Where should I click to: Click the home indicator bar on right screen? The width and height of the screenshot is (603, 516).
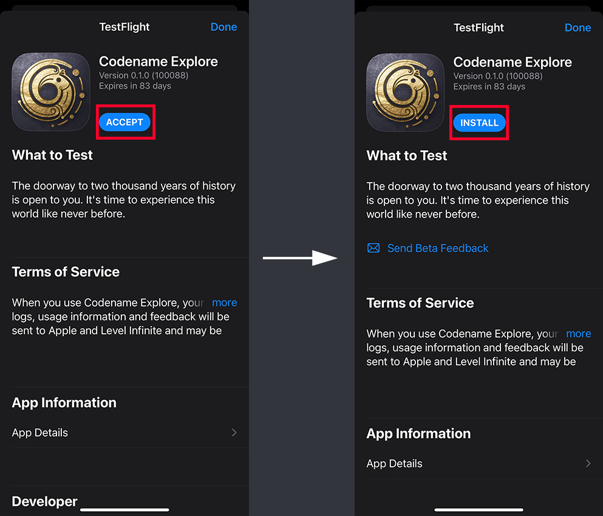coord(479,510)
